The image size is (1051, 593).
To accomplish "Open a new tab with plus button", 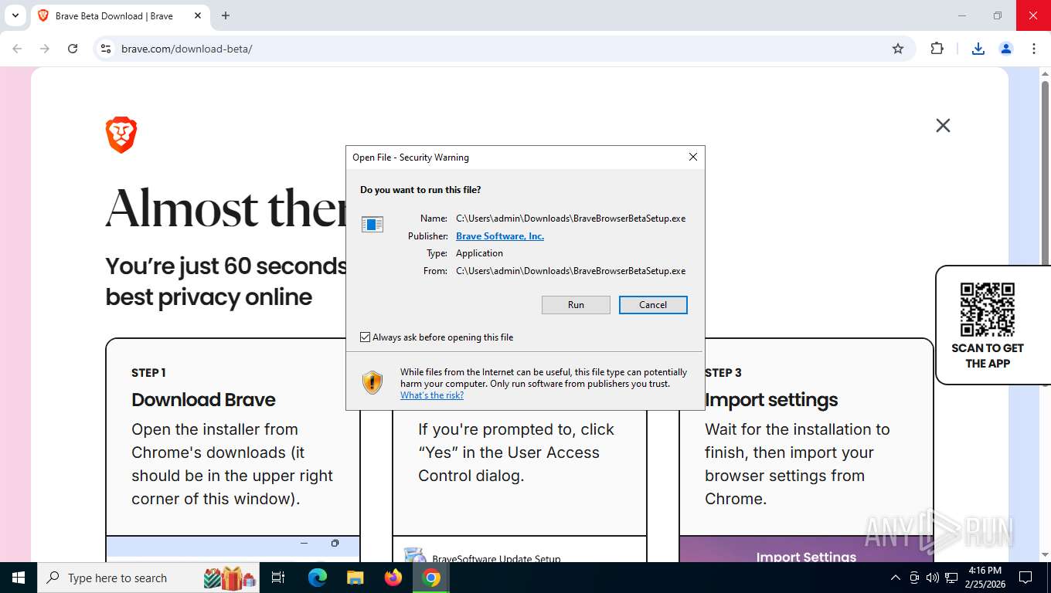I will (x=226, y=15).
